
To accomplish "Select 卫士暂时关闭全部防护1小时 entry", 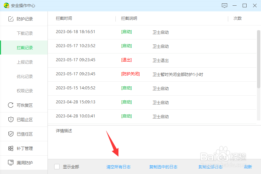I will (152, 74).
